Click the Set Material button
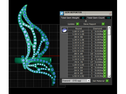126x94 pixels. (99, 81)
